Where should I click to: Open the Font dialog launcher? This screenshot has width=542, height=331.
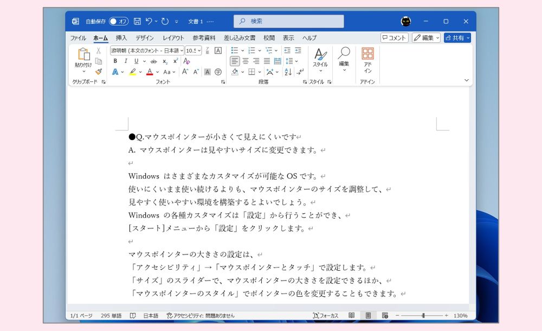click(223, 82)
